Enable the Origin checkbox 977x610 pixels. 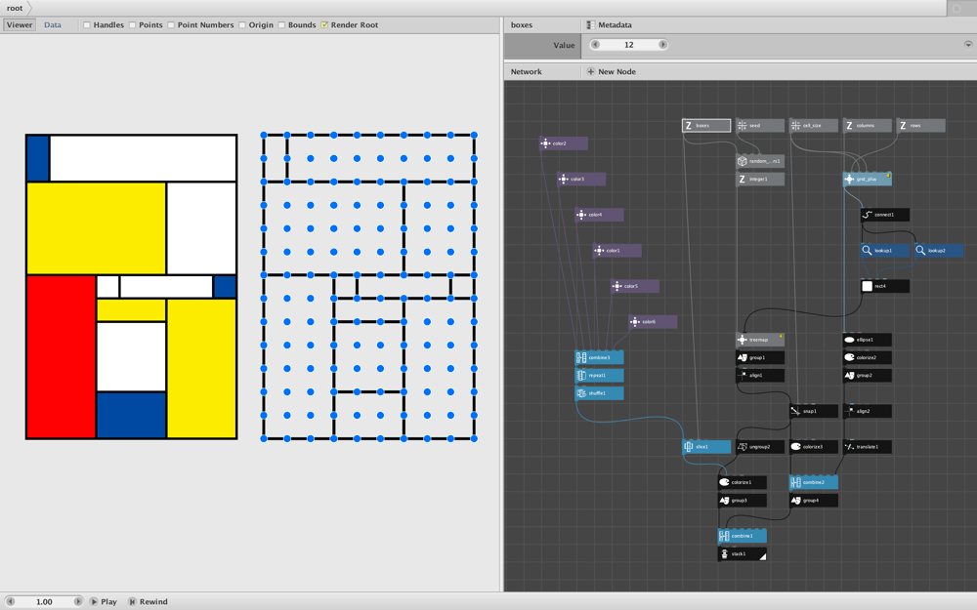pyautogui.click(x=242, y=25)
